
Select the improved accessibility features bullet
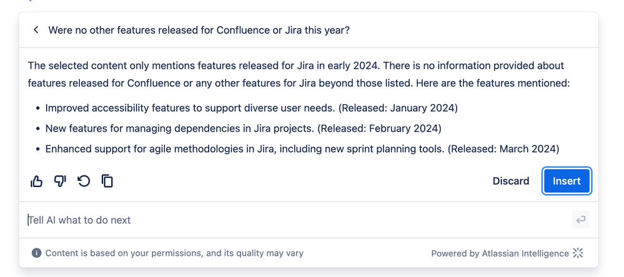[x=252, y=108]
